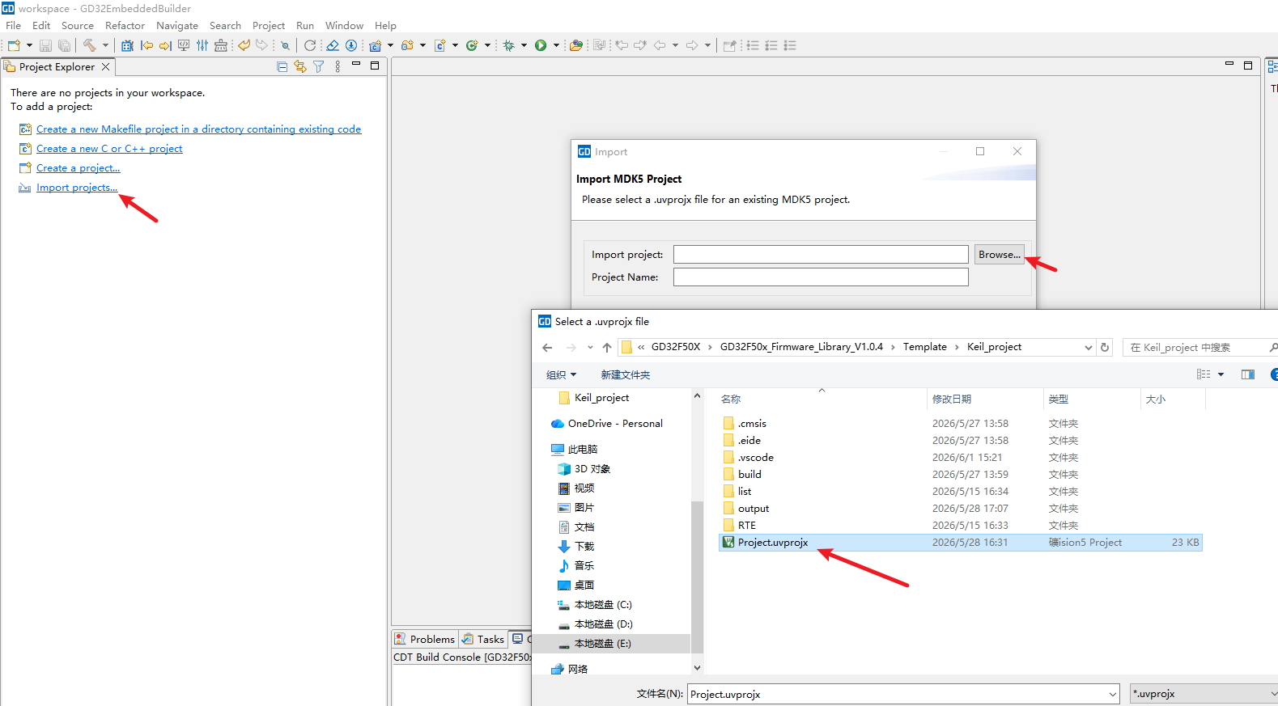The width and height of the screenshot is (1278, 706).
Task: Select 本地磁盘 (C:) in navigation tree
Action: [x=603, y=605]
